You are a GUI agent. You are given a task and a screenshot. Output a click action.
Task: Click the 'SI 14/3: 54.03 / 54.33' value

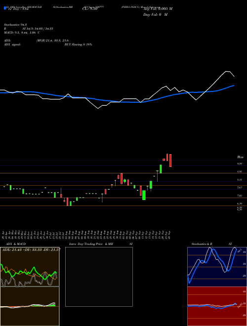38,29
